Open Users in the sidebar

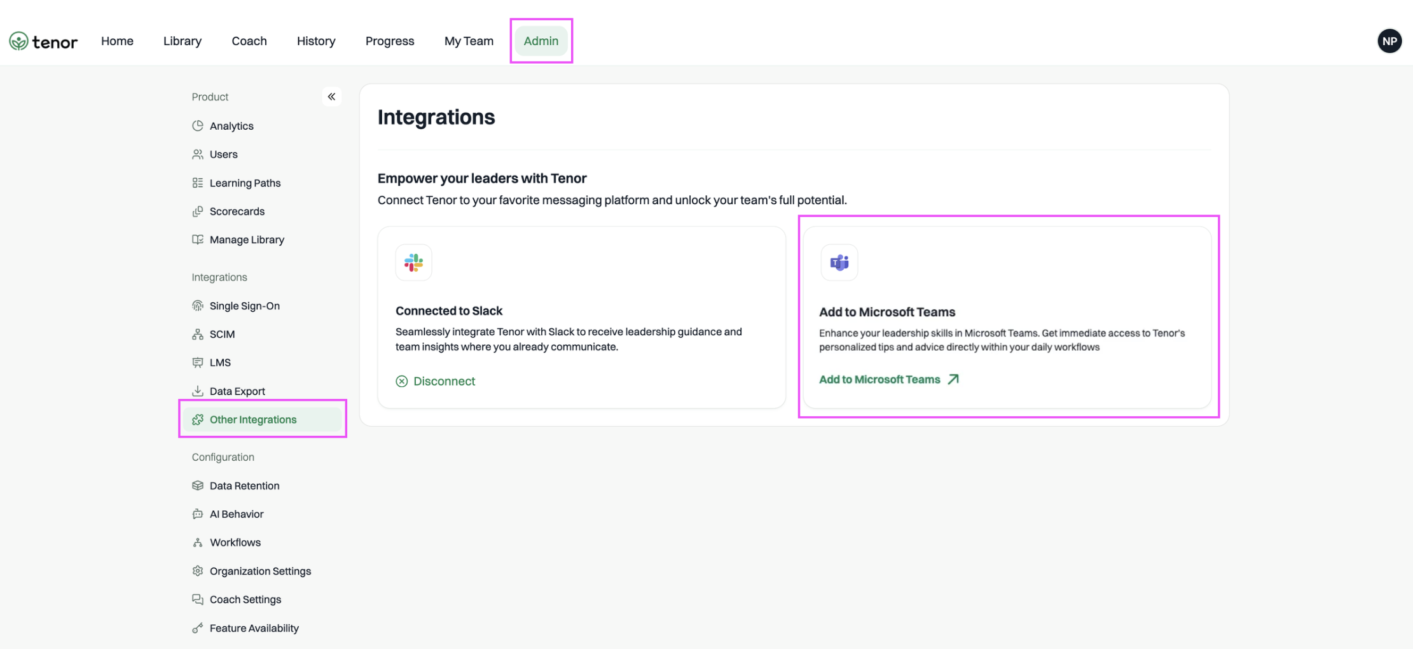262,155
